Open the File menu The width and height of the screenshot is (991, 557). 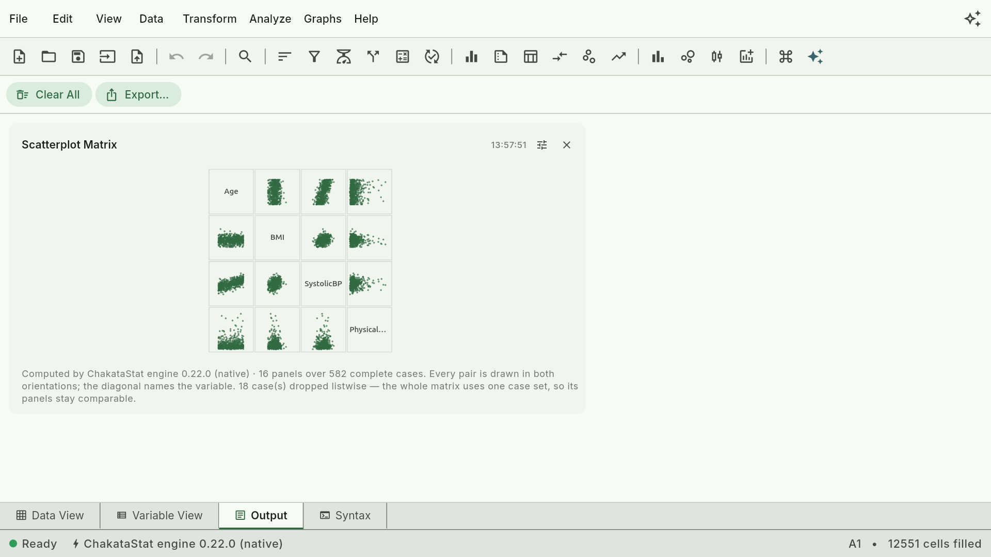point(19,19)
